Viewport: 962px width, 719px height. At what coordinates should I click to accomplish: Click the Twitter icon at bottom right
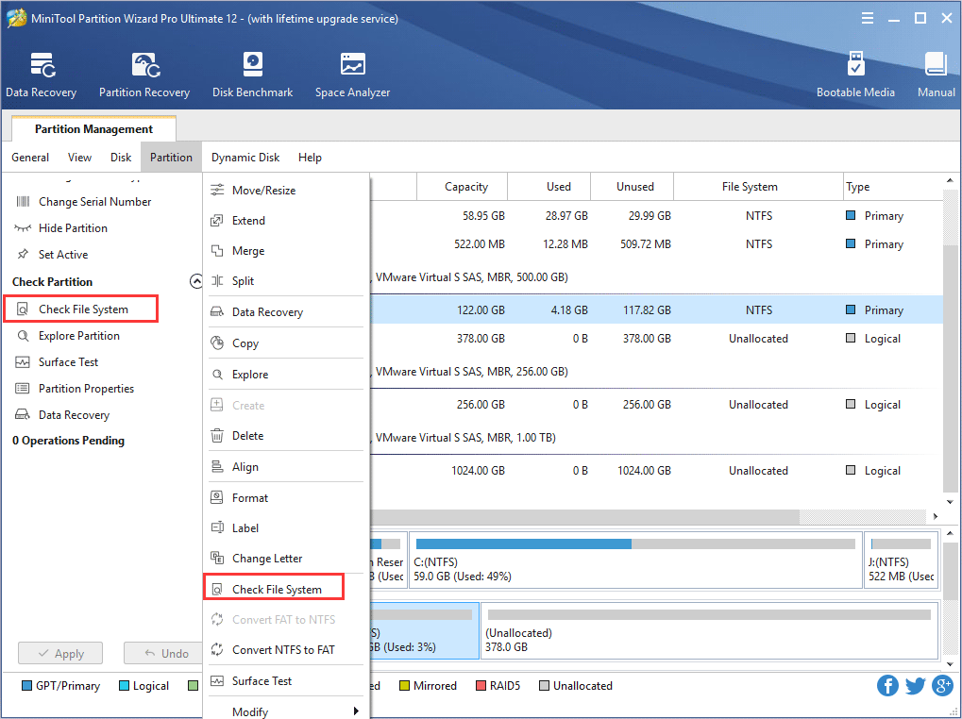click(x=915, y=686)
